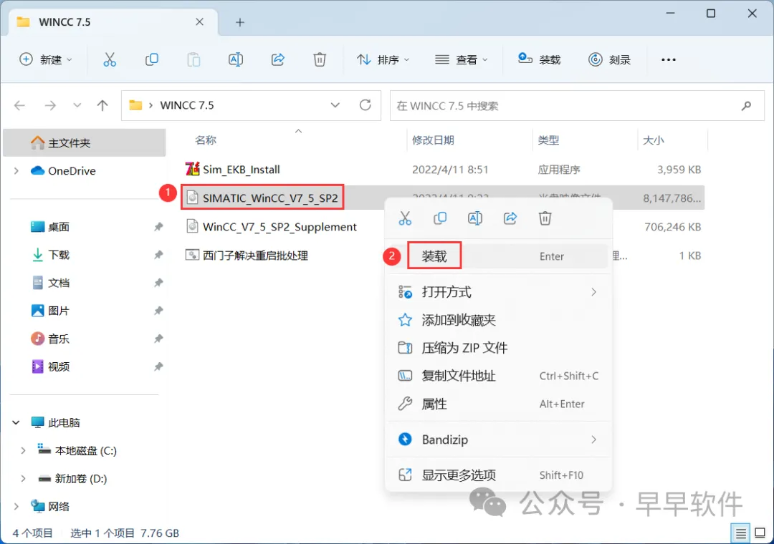Open the 排序 sort dropdown
Image resolution: width=774 pixels, height=544 pixels.
pyautogui.click(x=383, y=59)
